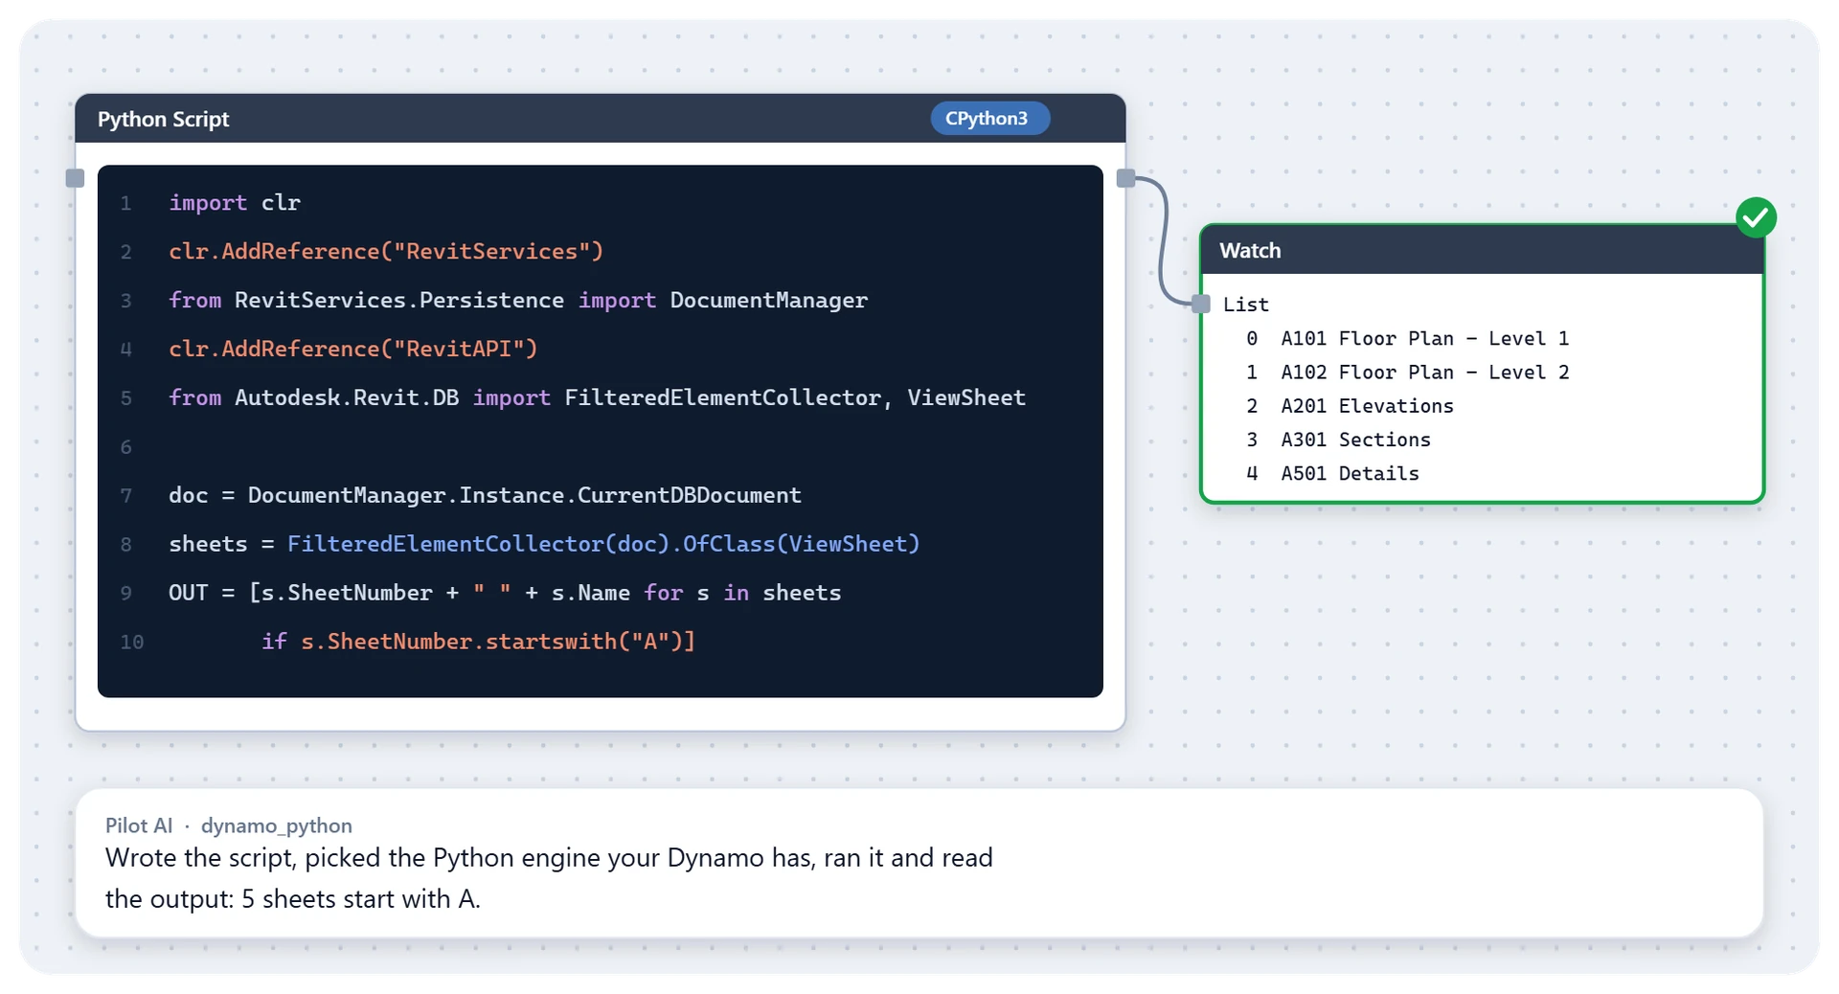This screenshot has width=1839, height=994.
Task: Click the 'OUT = [s.SheetNumber' line
Action: 505,593
